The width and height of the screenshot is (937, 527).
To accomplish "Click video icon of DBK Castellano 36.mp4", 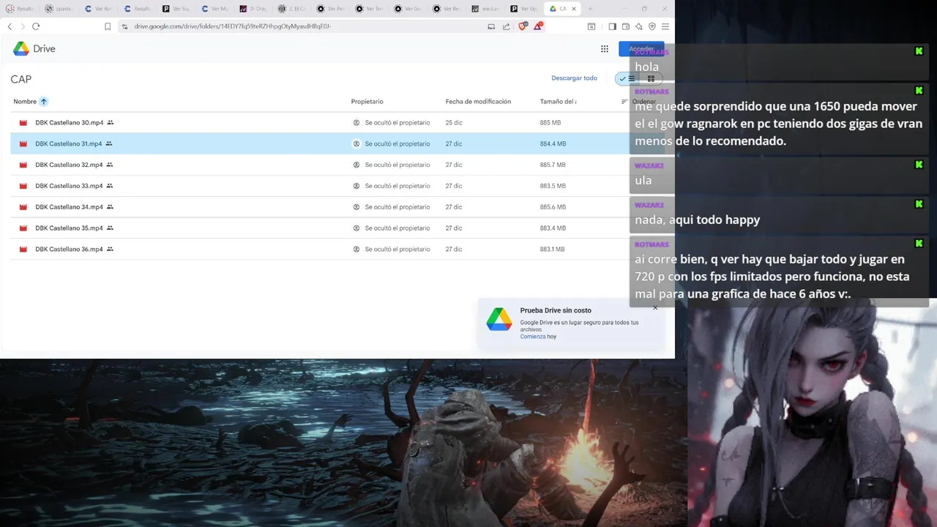I will [23, 249].
